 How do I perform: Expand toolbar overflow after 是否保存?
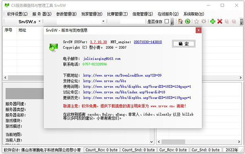pyautogui.click(x=172, y=22)
